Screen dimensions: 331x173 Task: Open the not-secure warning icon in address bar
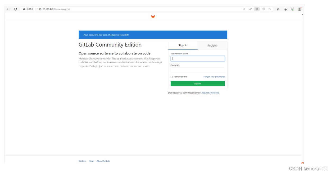pyautogui.click(x=24, y=9)
